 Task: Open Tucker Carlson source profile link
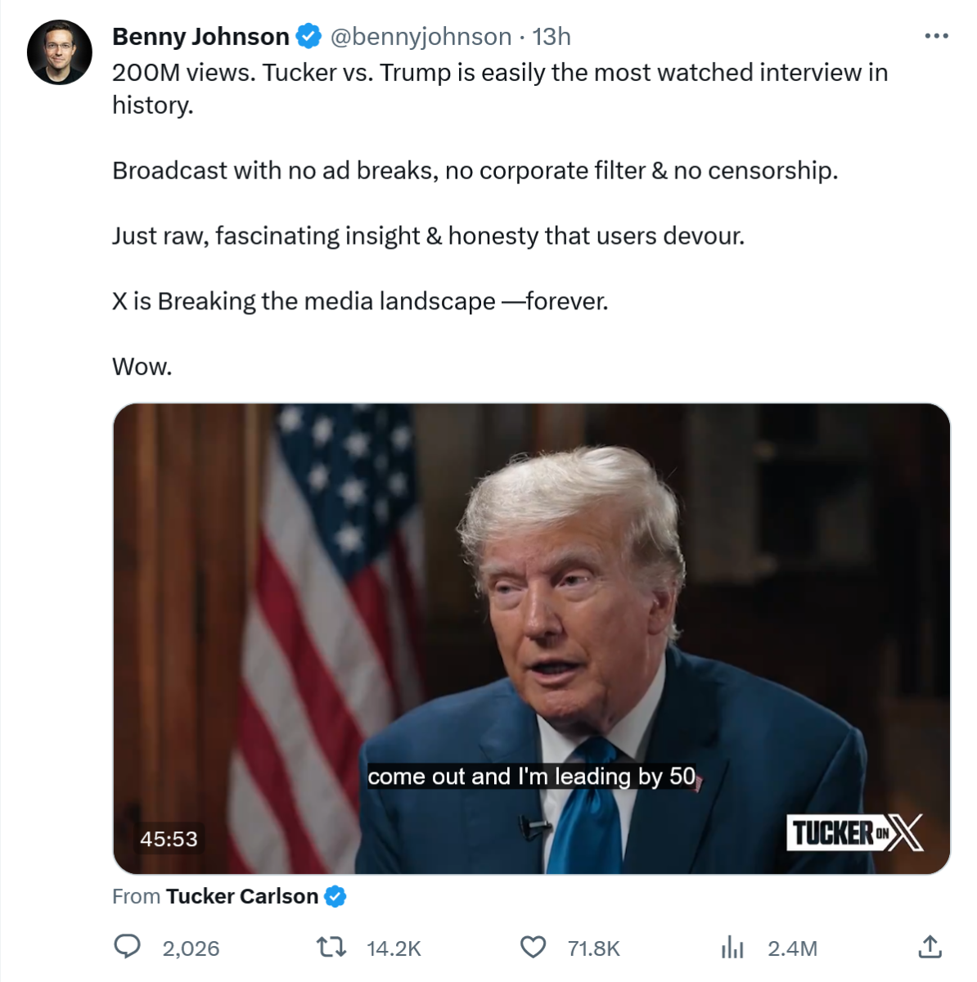[x=242, y=897]
